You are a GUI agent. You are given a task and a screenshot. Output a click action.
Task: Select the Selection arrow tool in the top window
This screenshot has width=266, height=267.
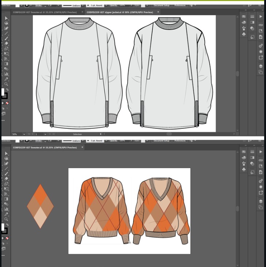(x=6, y=18)
